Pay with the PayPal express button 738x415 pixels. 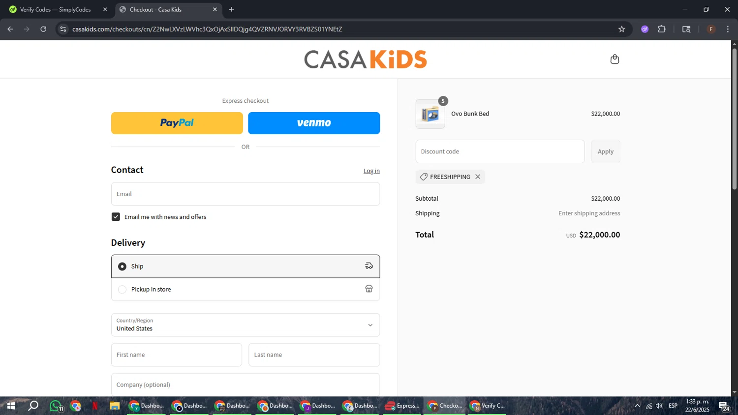coord(177,123)
